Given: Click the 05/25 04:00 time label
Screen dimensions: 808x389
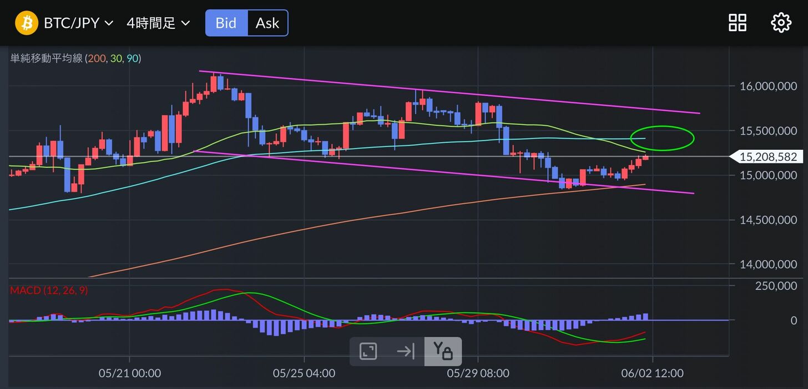Looking at the screenshot, I should (x=304, y=373).
